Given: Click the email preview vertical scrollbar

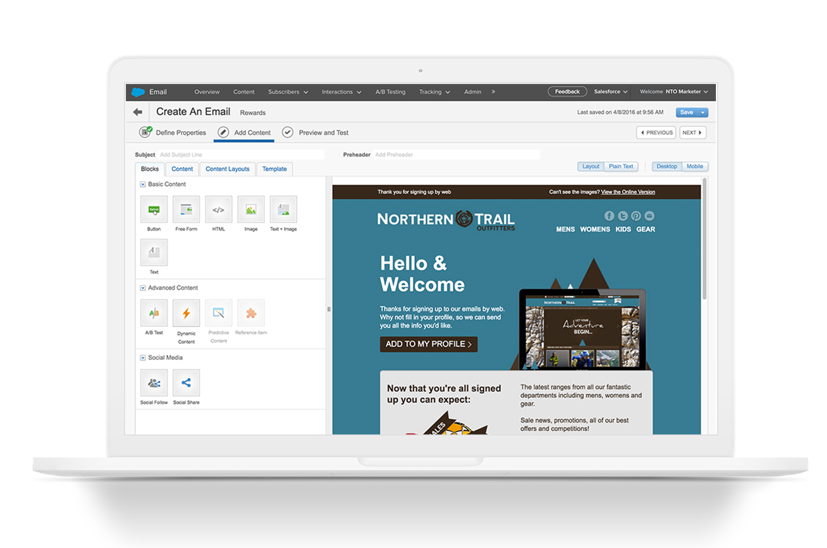Looking at the screenshot, I should (x=704, y=239).
